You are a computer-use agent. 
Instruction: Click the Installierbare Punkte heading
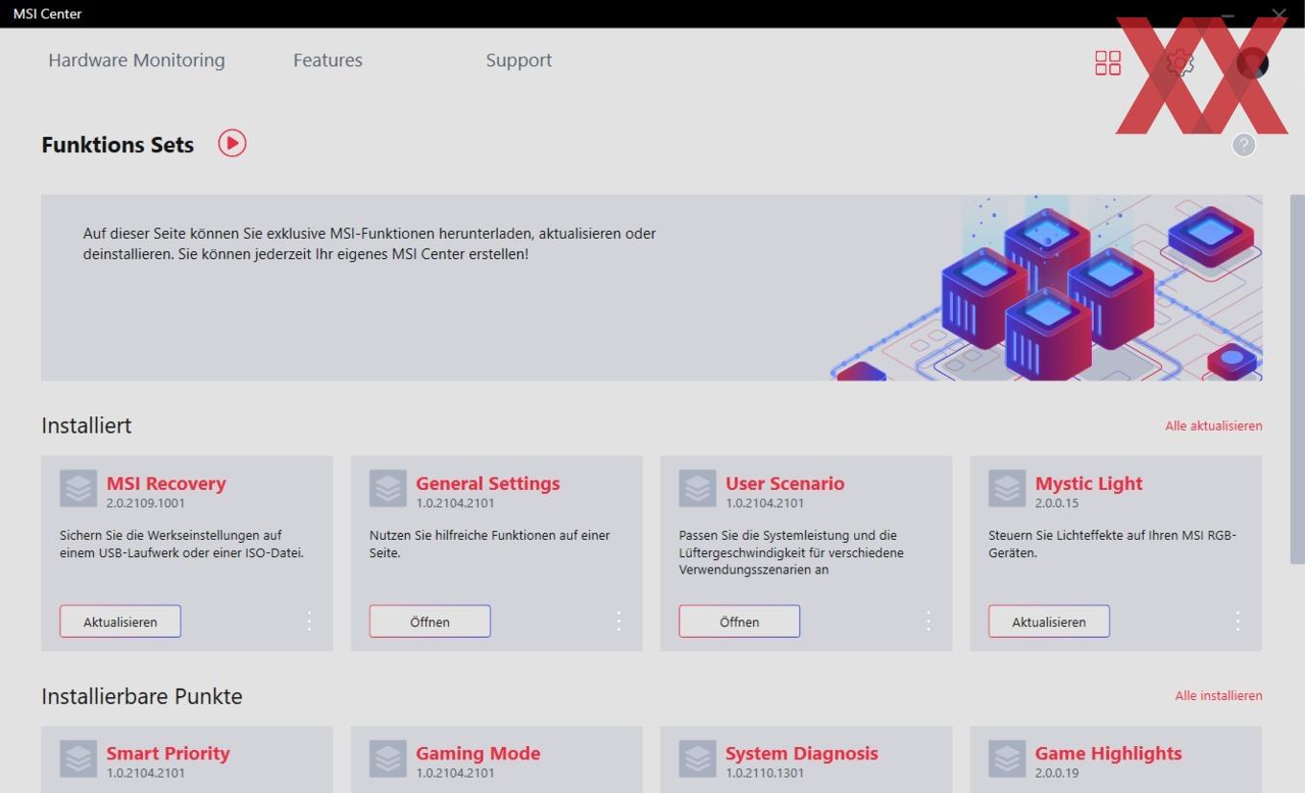pyautogui.click(x=142, y=696)
